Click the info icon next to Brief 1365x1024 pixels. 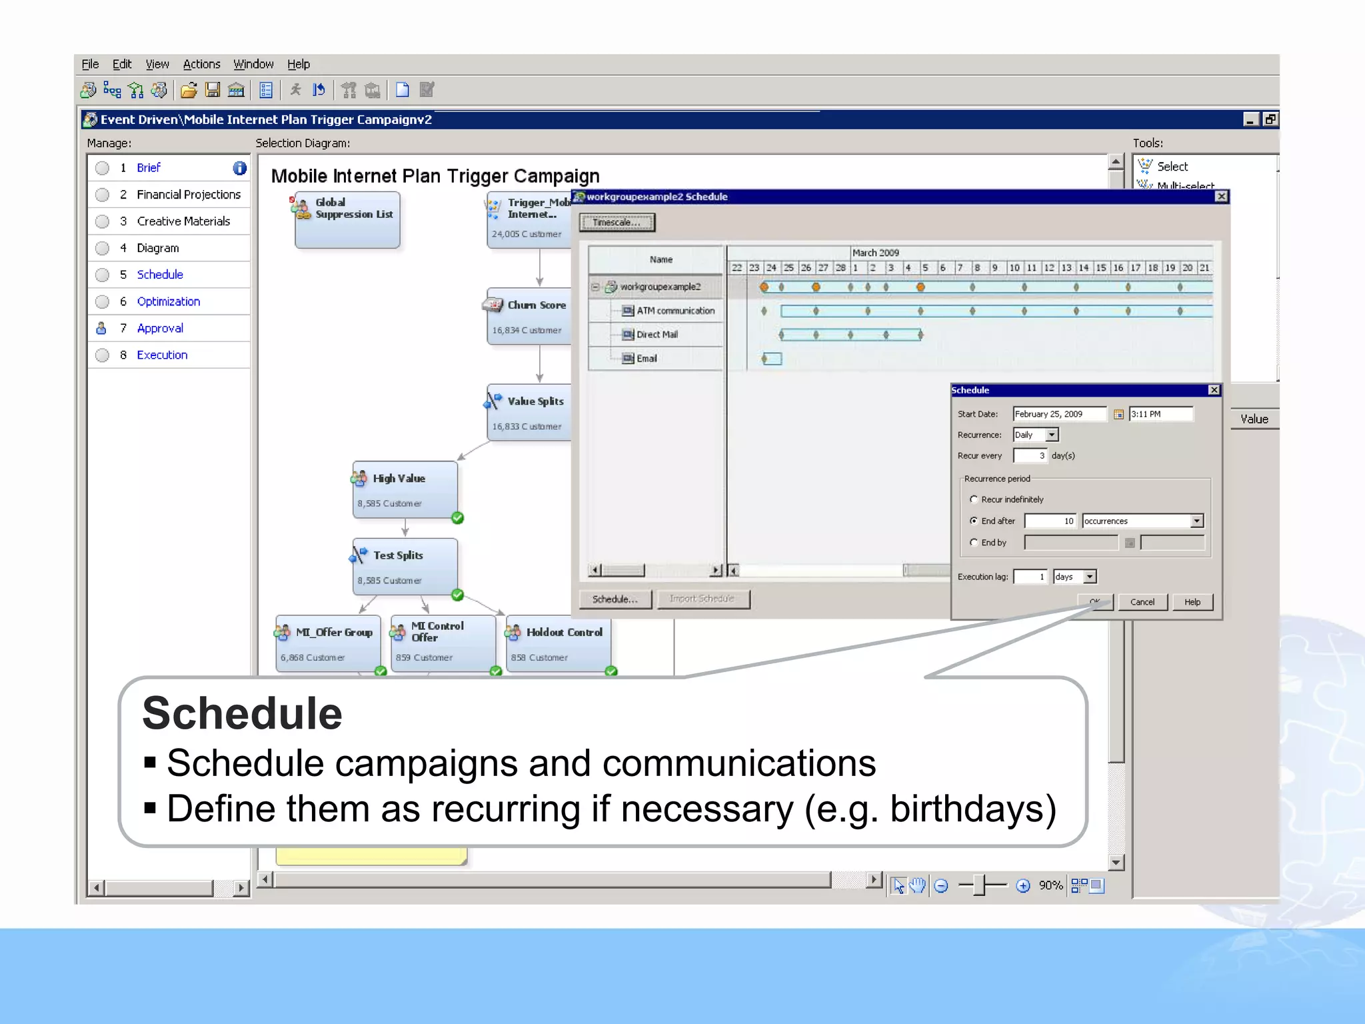239,168
